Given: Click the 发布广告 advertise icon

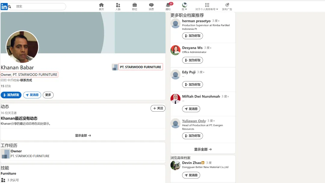Looking at the screenshot, I should point(227,5).
